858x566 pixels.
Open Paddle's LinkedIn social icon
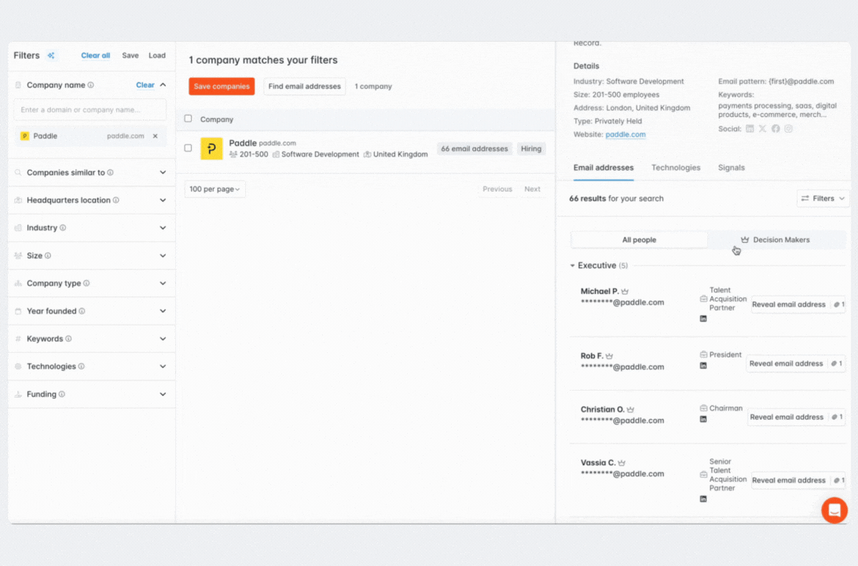750,129
